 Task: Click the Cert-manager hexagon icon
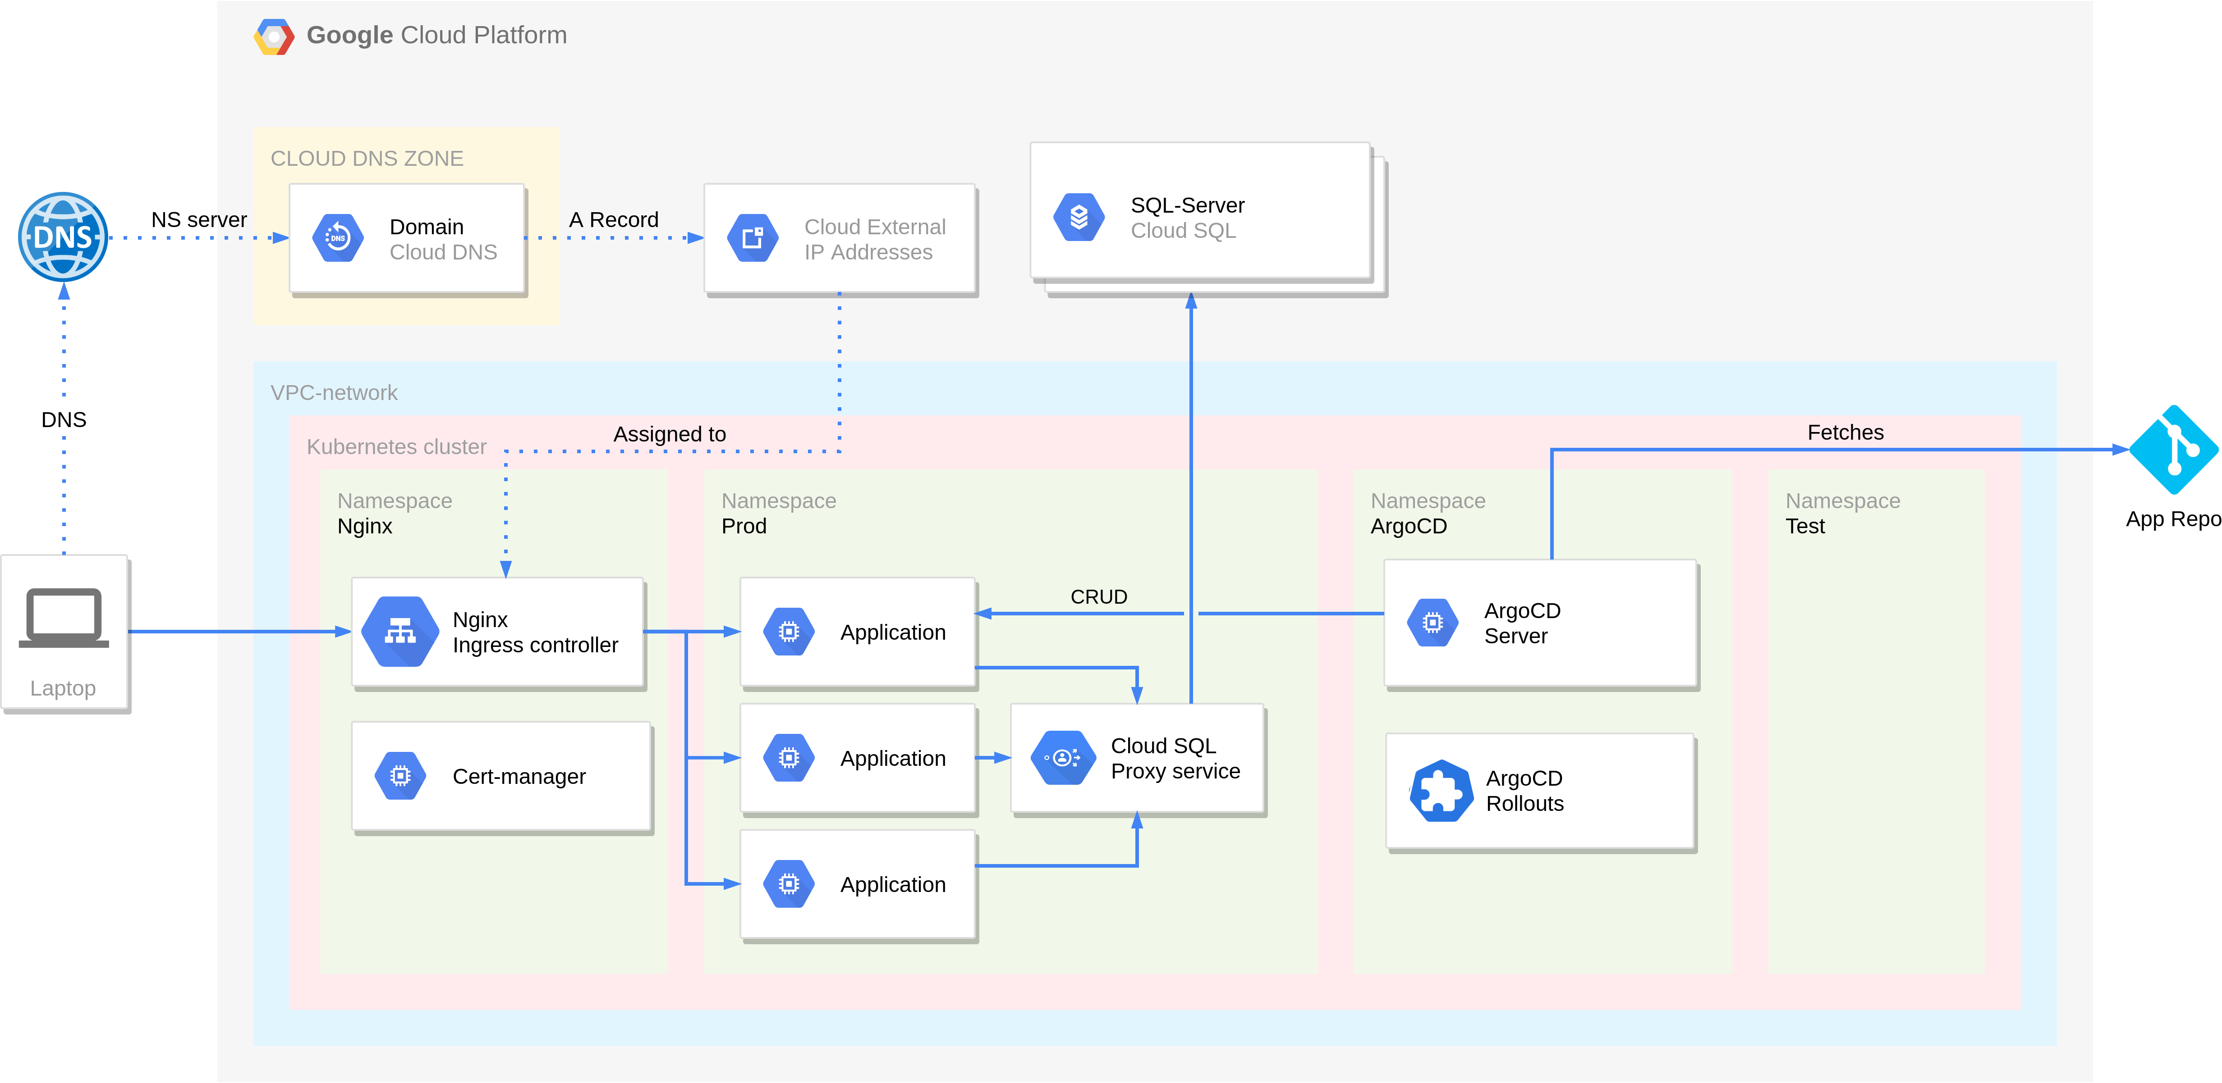400,776
